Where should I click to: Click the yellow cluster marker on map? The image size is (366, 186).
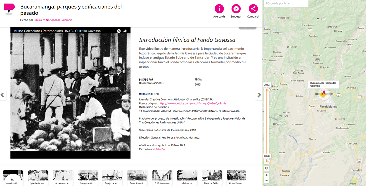pos(323,95)
